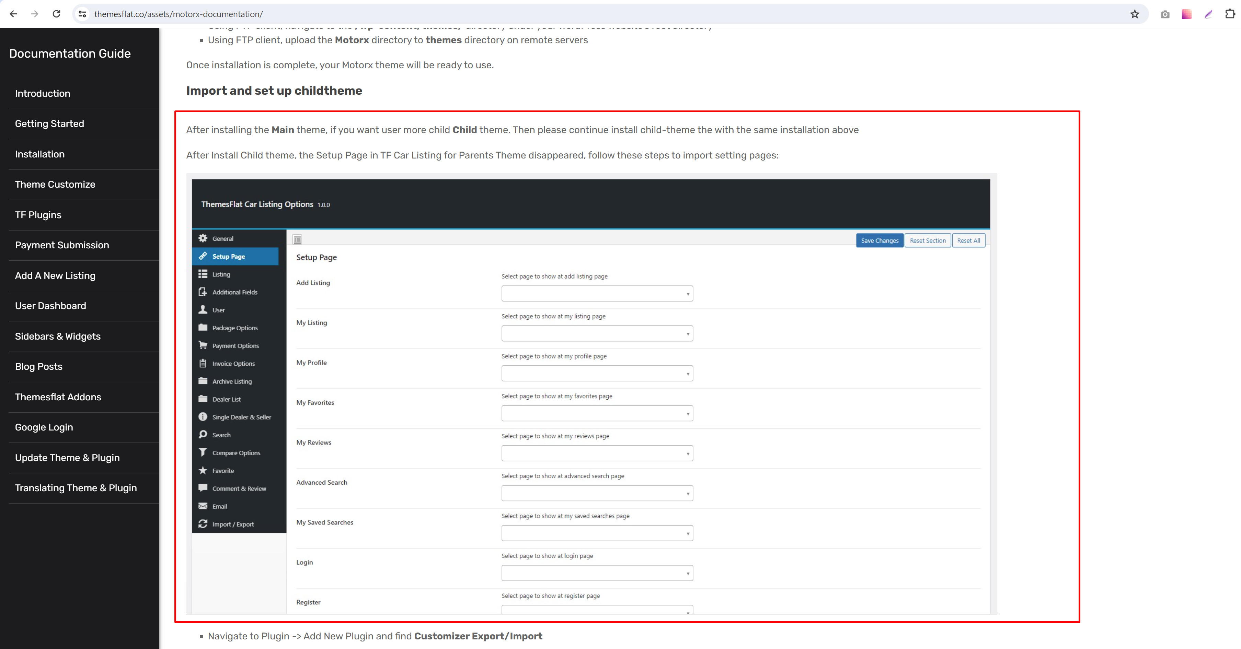Viewport: 1241px width, 649px height.
Task: Click the ThemesFlat Car Listing Options title
Action: click(257, 204)
